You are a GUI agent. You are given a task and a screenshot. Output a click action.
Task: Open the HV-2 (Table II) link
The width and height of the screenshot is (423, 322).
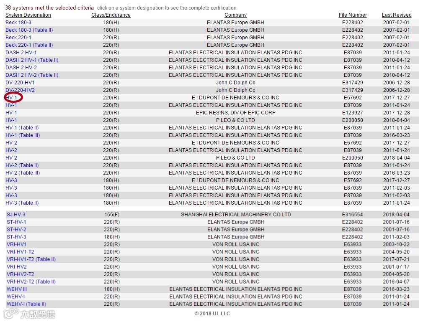22,165
